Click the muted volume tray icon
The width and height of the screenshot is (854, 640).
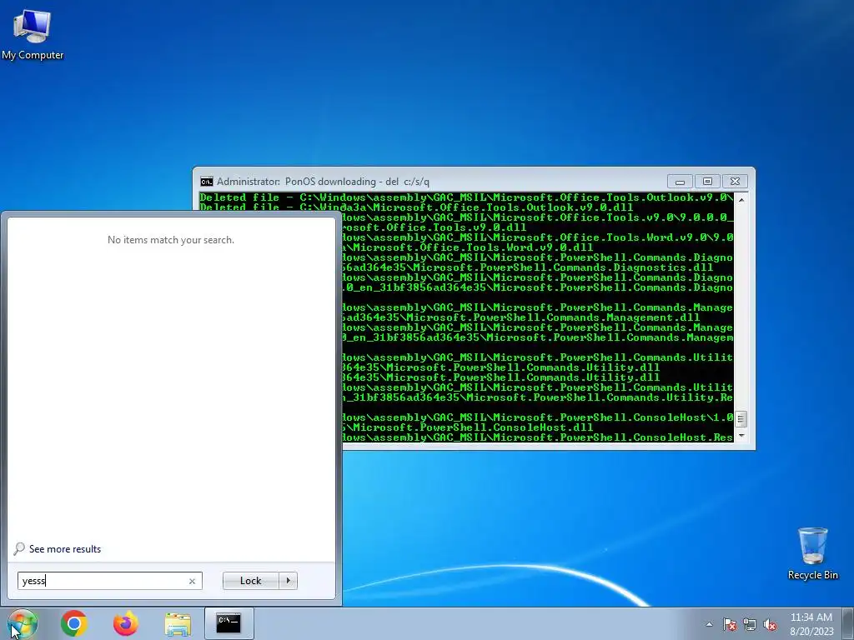(x=770, y=624)
